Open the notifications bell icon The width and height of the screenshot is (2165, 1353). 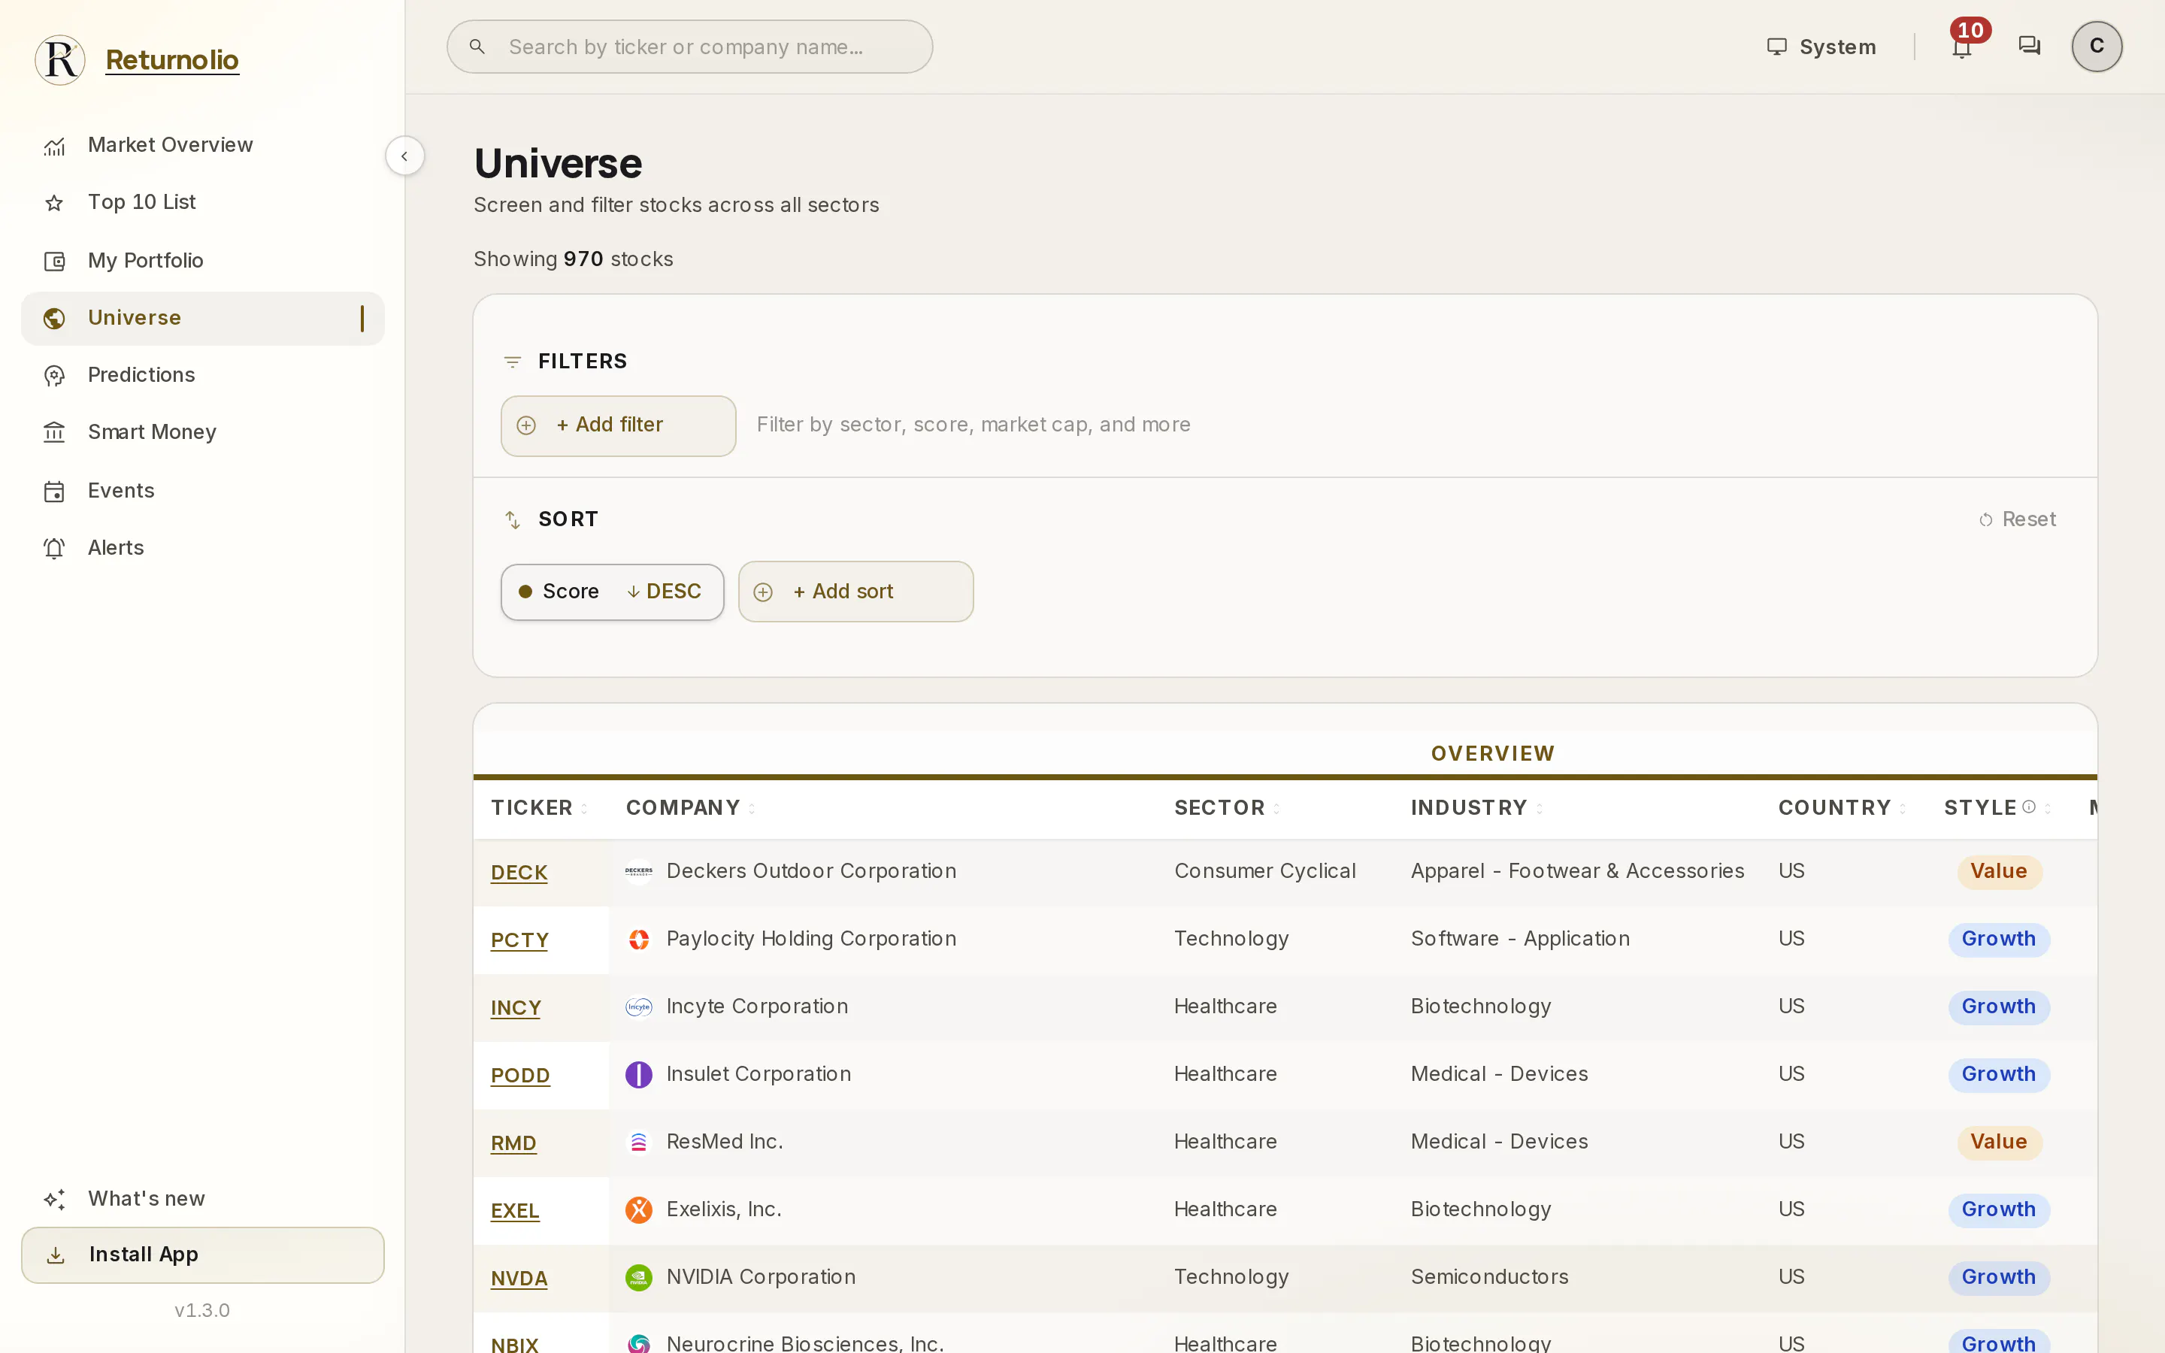tap(1961, 47)
